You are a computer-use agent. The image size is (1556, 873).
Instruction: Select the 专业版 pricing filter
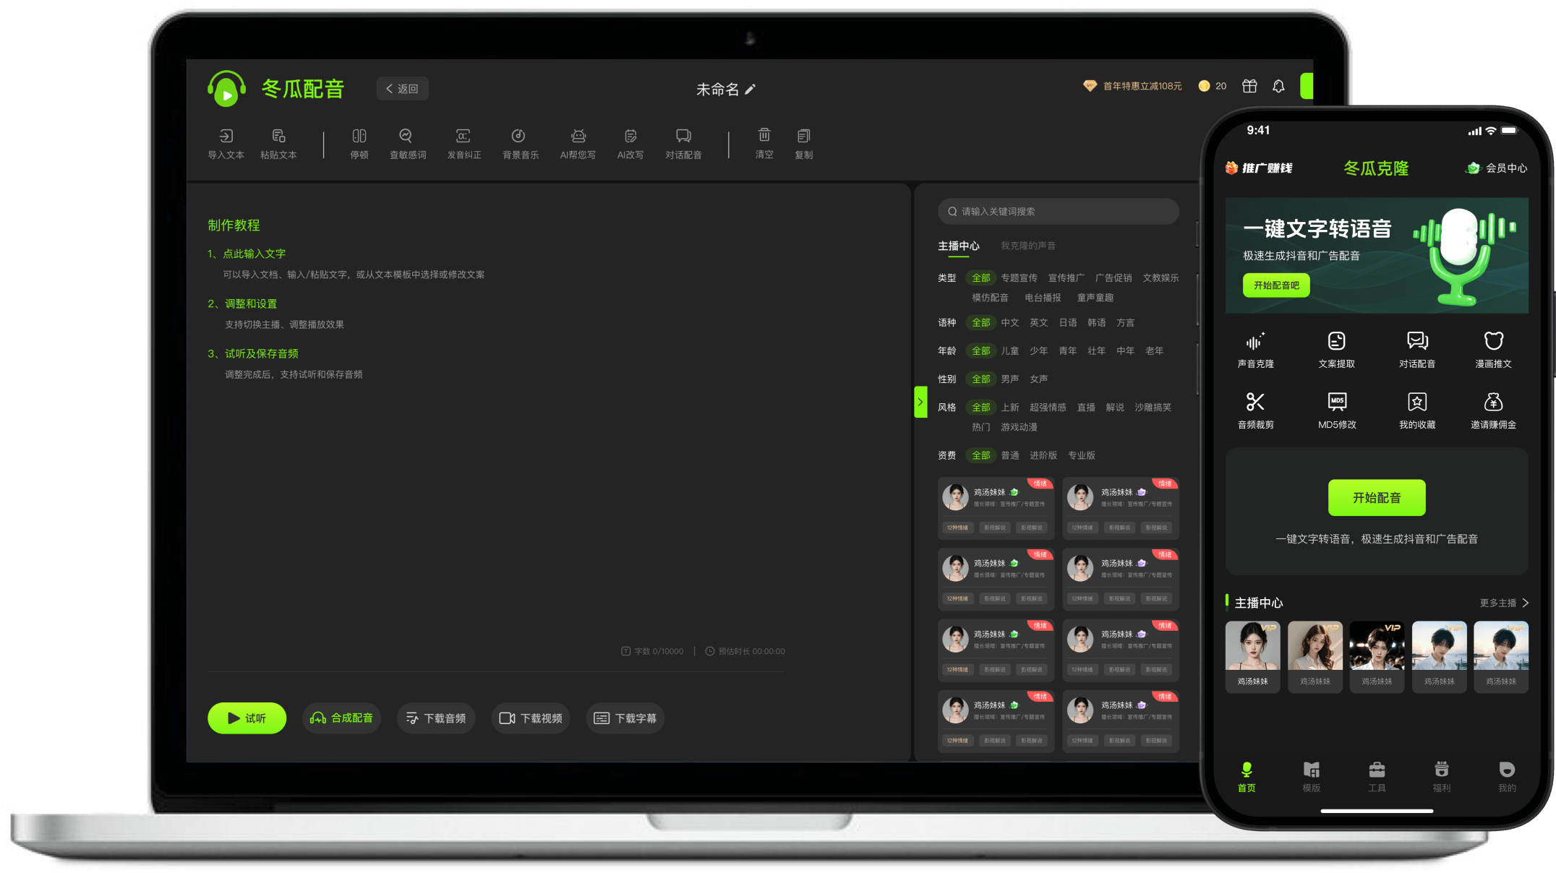click(1081, 455)
